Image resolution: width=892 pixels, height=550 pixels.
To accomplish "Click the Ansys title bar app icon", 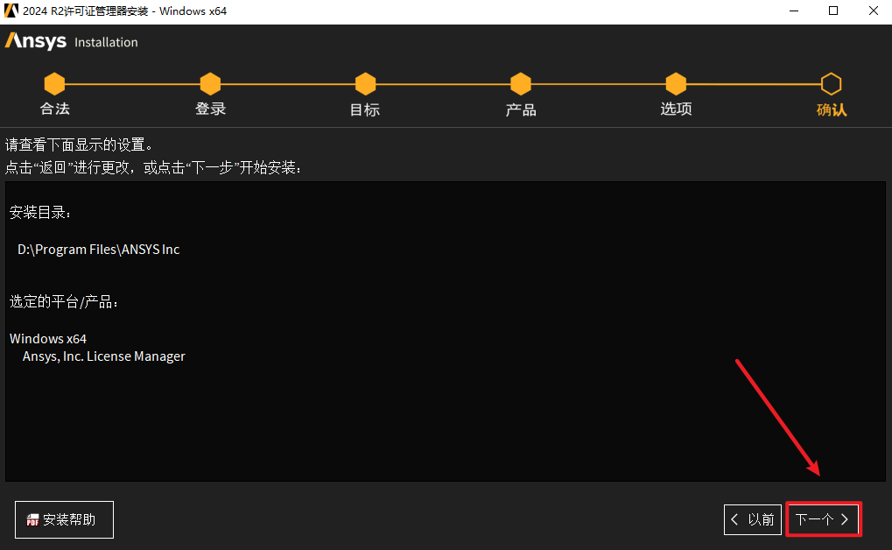I will [x=11, y=11].
